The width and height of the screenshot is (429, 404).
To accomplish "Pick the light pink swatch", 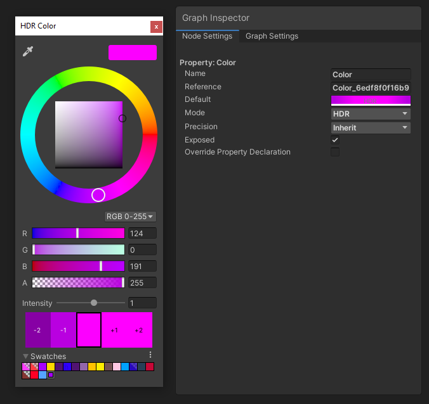I will pyautogui.click(x=117, y=367).
